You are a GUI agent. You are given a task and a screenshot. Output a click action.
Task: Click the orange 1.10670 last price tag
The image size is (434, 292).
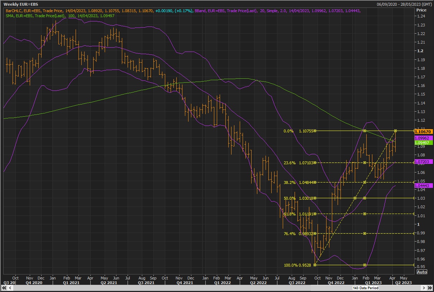424,132
